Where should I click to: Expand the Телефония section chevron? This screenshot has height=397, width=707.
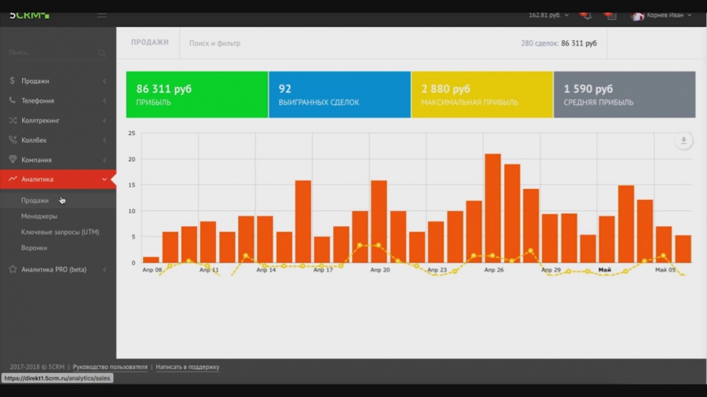point(104,101)
